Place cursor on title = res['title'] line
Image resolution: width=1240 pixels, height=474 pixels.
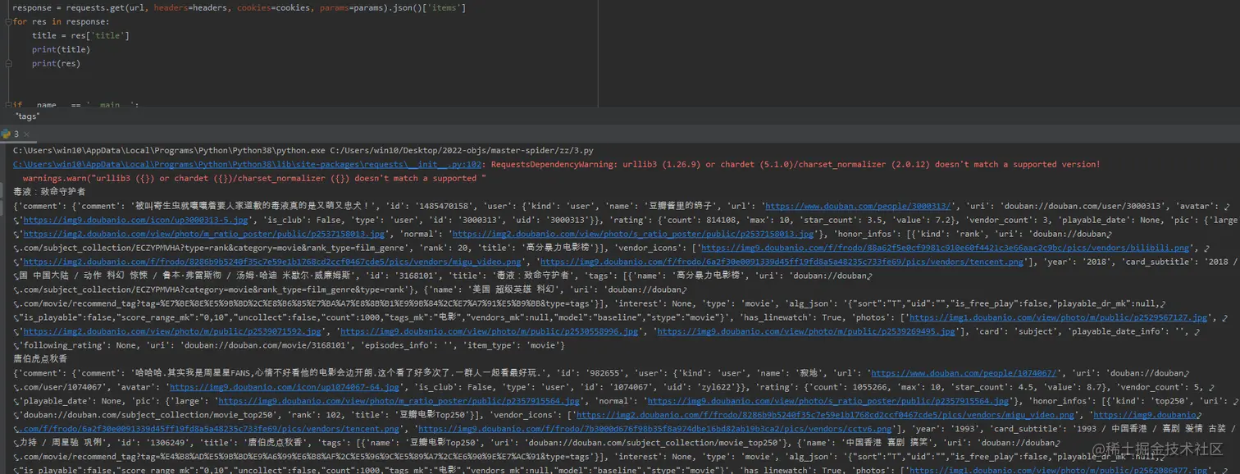(80, 35)
